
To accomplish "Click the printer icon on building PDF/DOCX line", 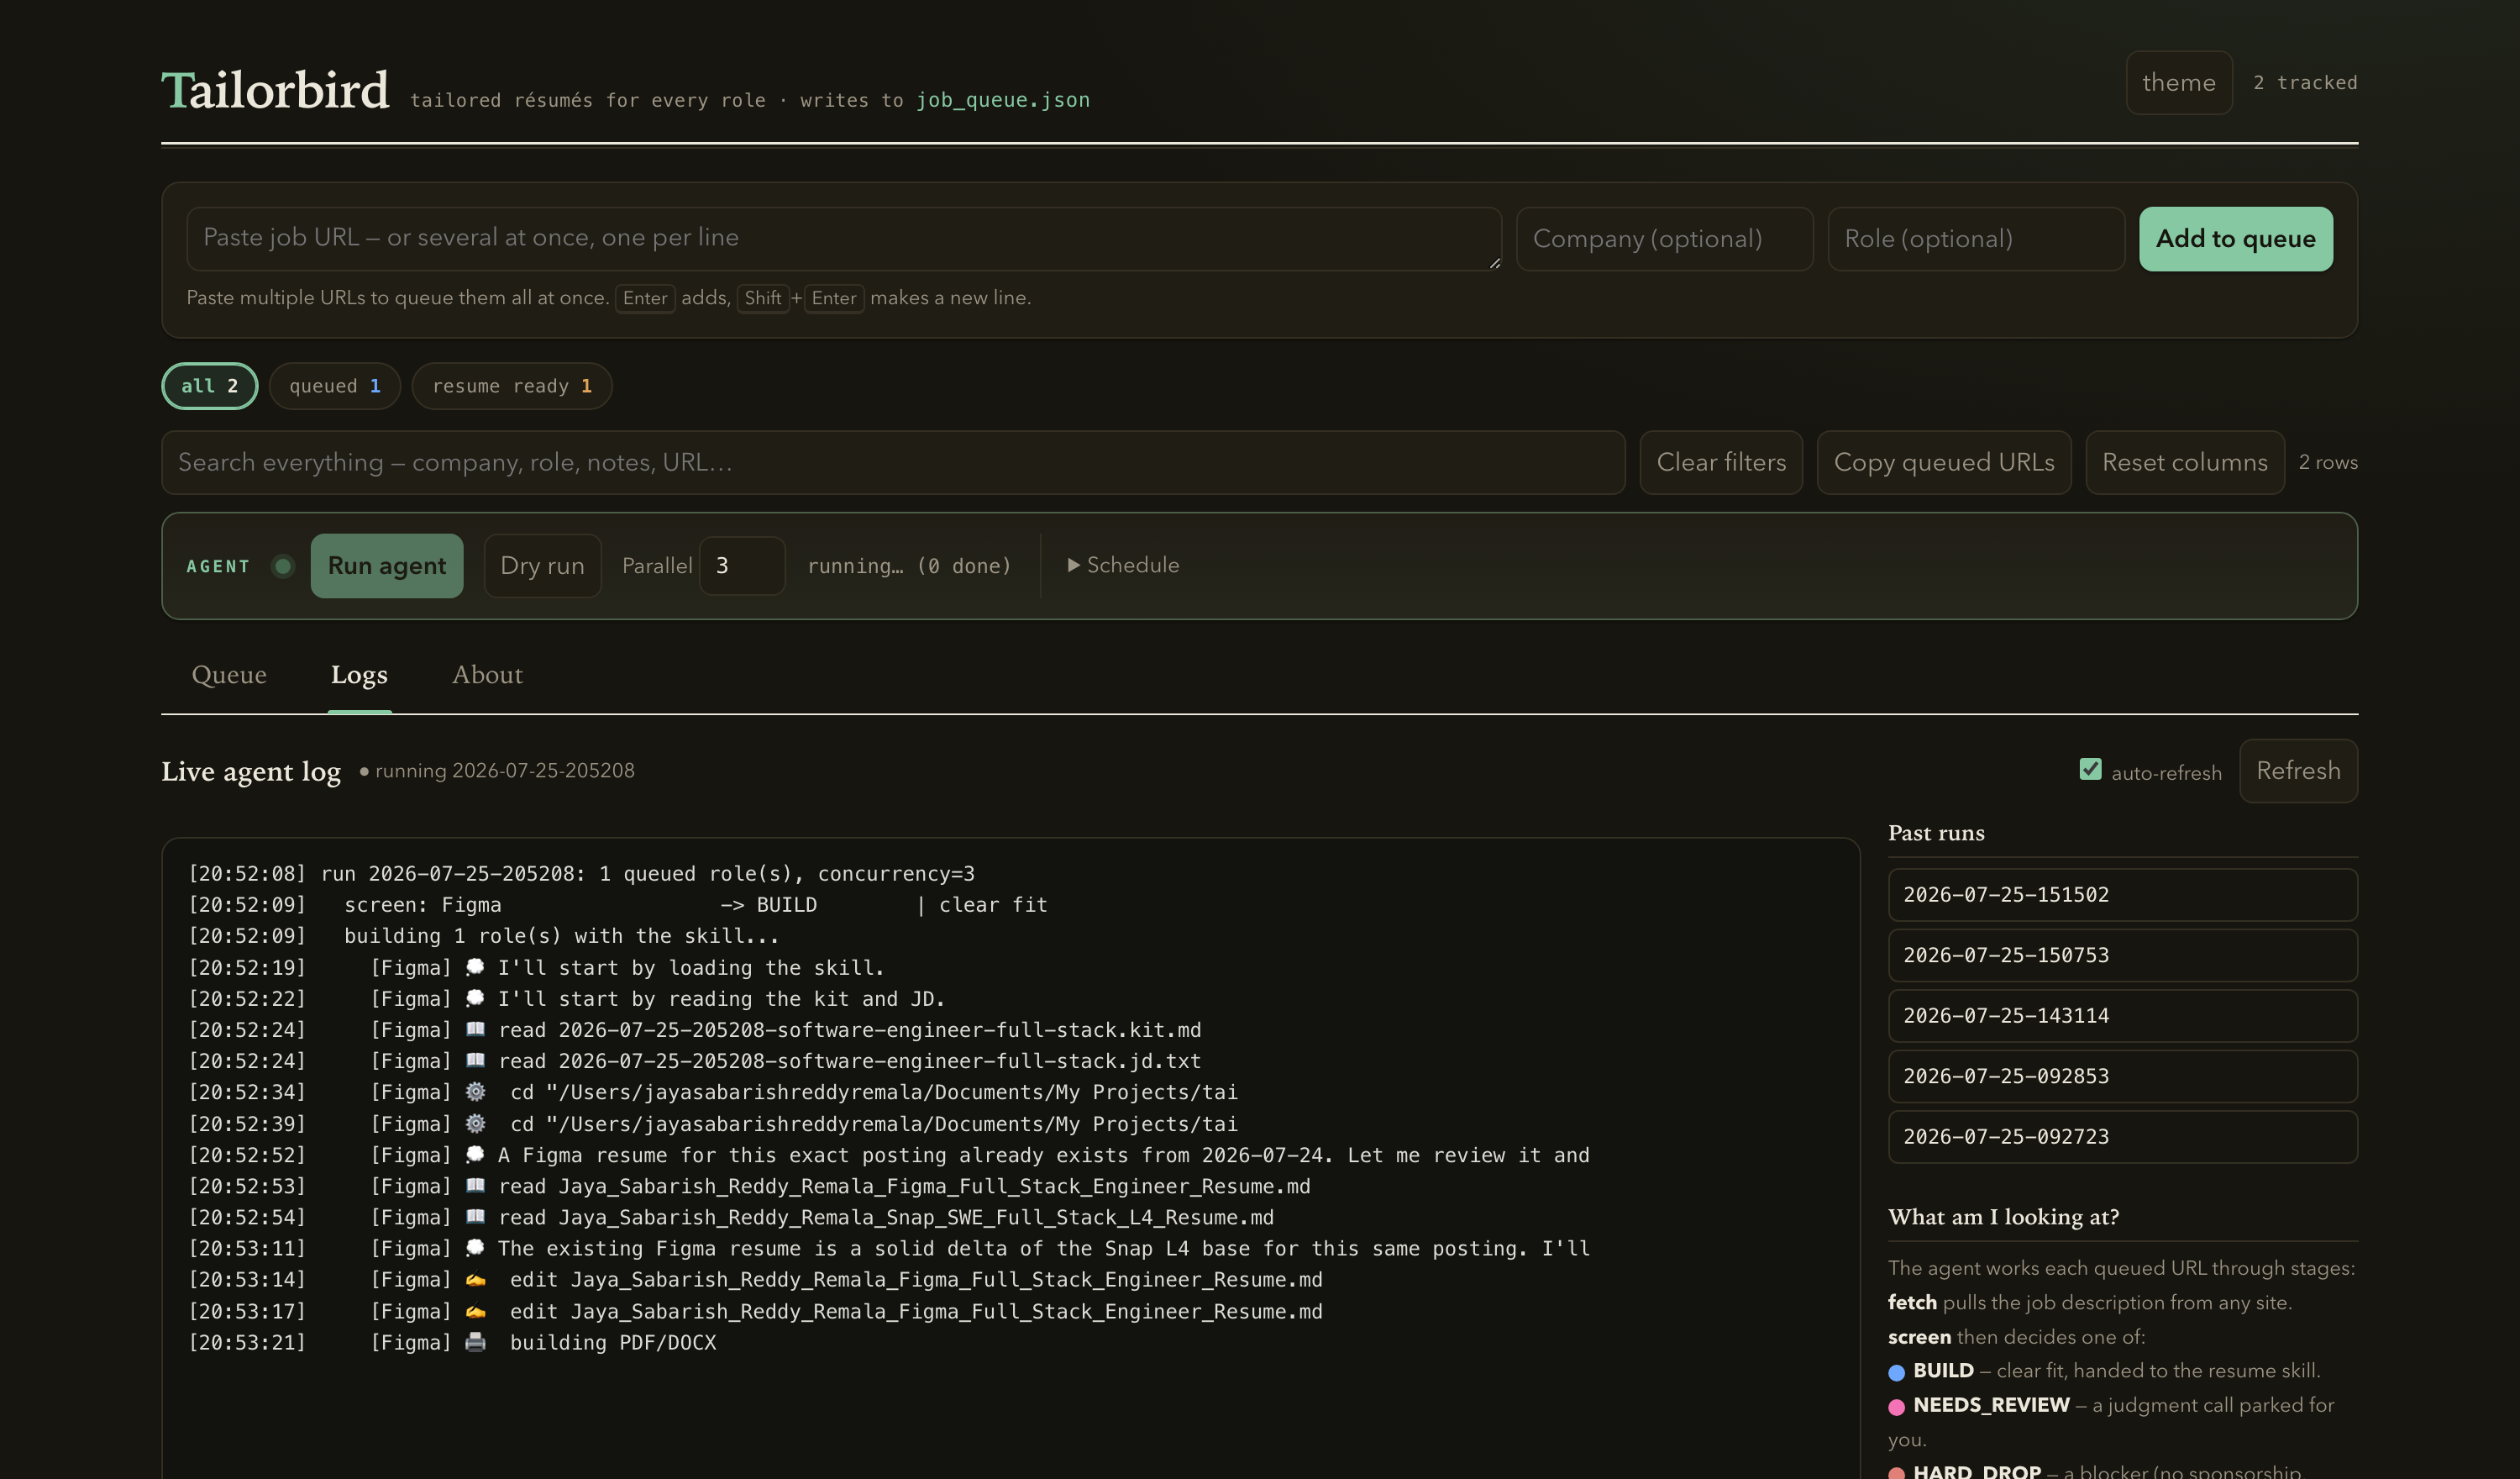I will 475,1342.
